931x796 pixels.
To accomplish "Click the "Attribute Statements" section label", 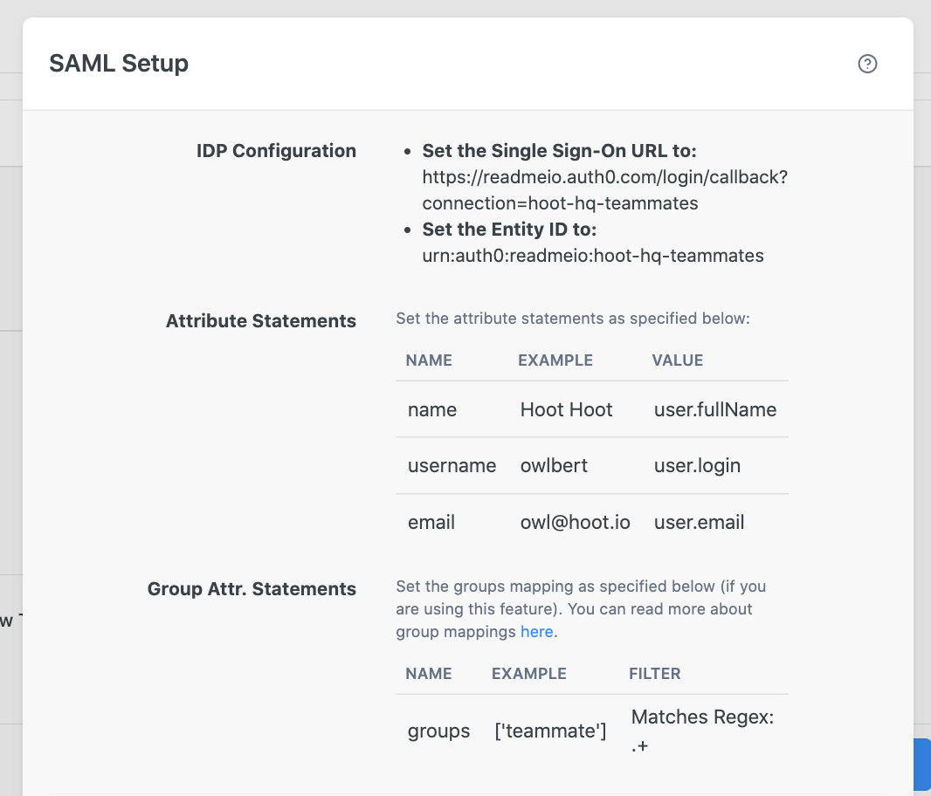I will tap(261, 321).
